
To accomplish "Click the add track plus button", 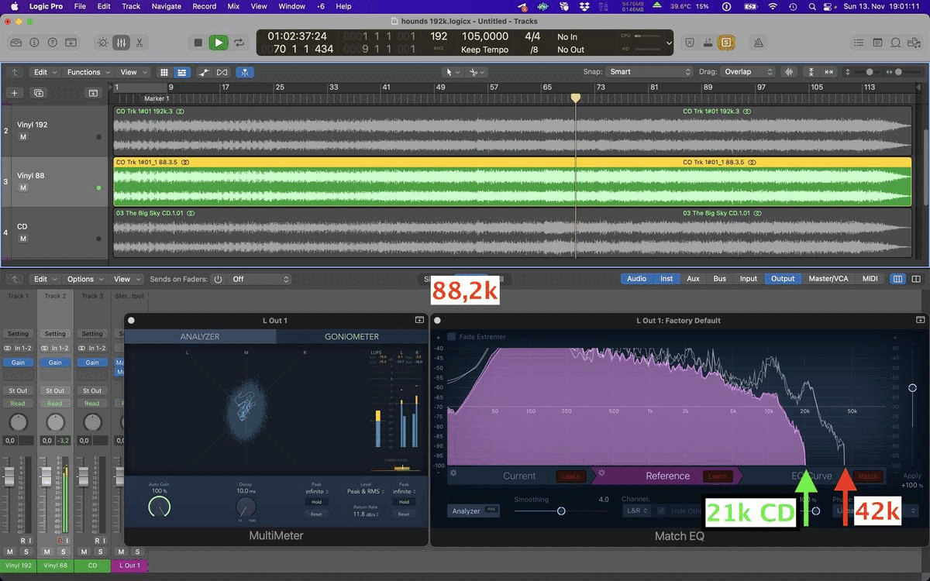I will point(15,93).
